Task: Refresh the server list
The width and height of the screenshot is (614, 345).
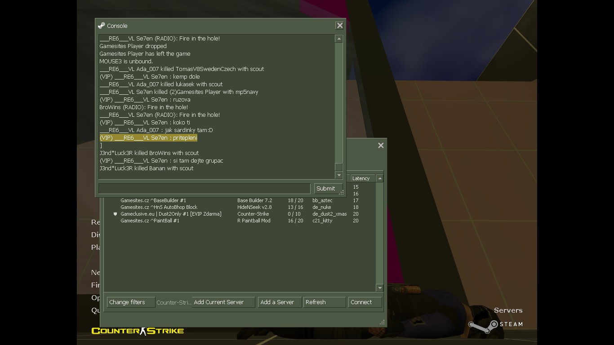Action: (325, 302)
